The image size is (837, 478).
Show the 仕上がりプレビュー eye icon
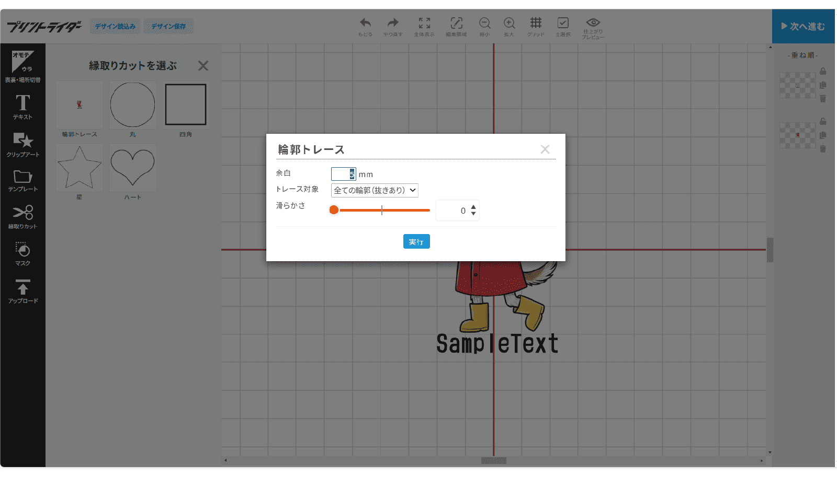pyautogui.click(x=593, y=26)
